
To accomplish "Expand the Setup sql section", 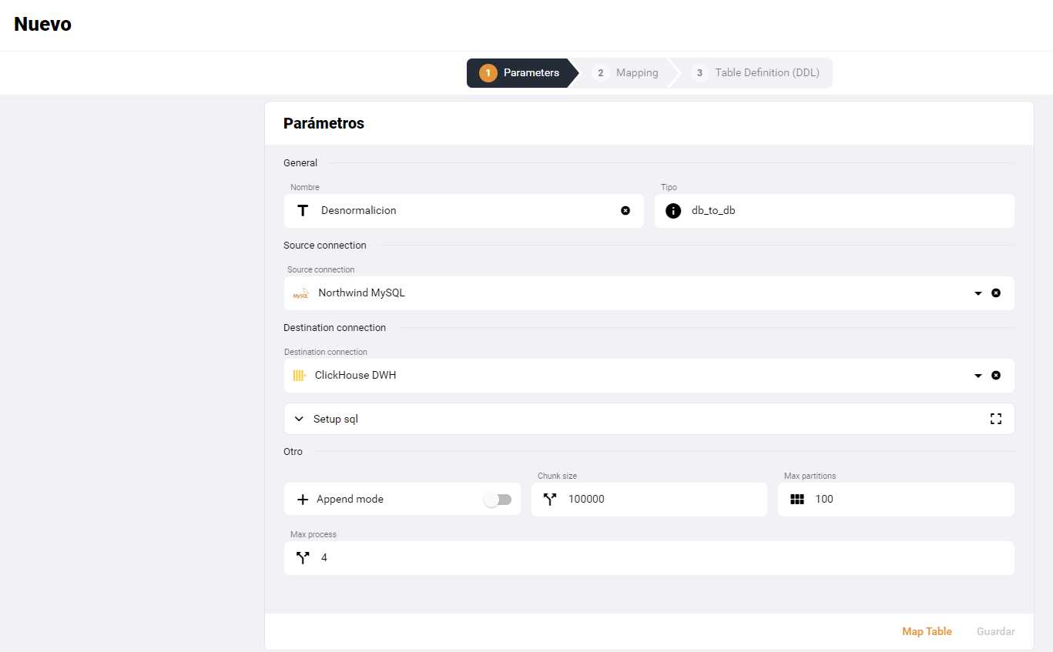I will [x=300, y=419].
